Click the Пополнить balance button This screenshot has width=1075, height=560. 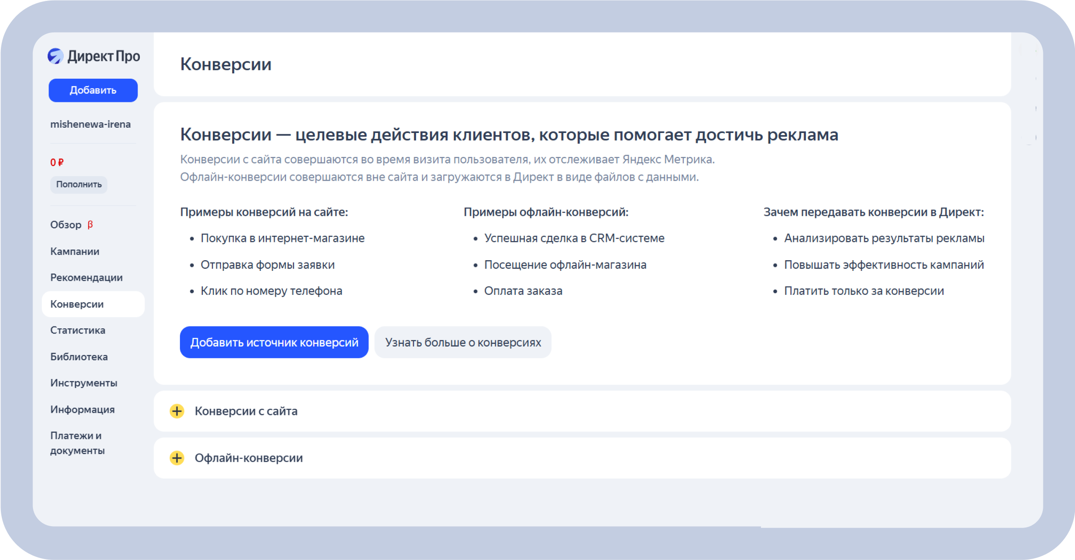click(x=79, y=184)
